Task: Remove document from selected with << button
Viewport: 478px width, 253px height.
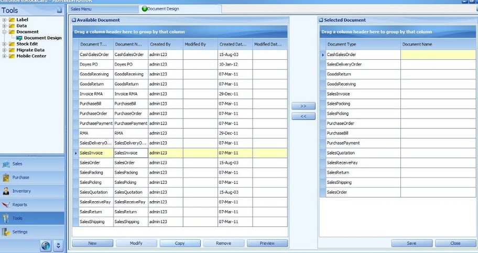Action: [x=303, y=116]
